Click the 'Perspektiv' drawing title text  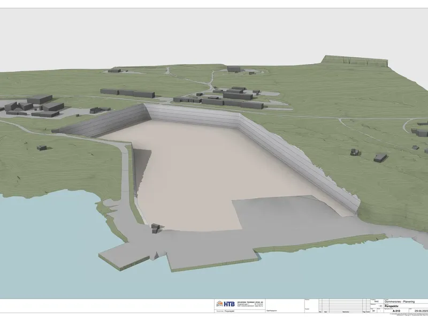(392, 306)
